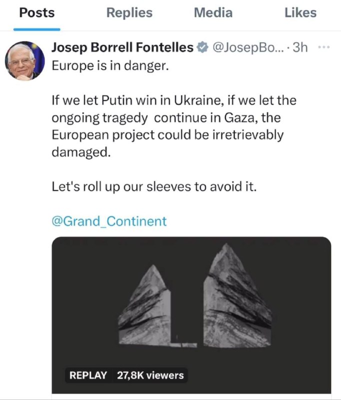The image size is (341, 400).
Task: Click the blue verified badge icon
Action: (202, 48)
